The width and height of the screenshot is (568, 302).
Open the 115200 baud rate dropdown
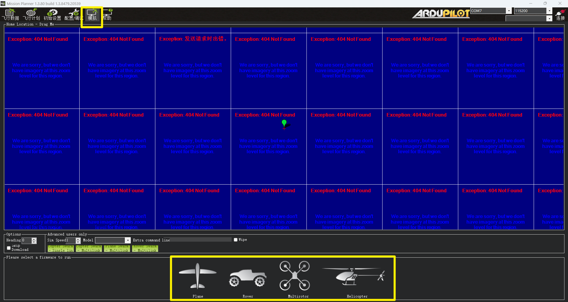point(549,11)
